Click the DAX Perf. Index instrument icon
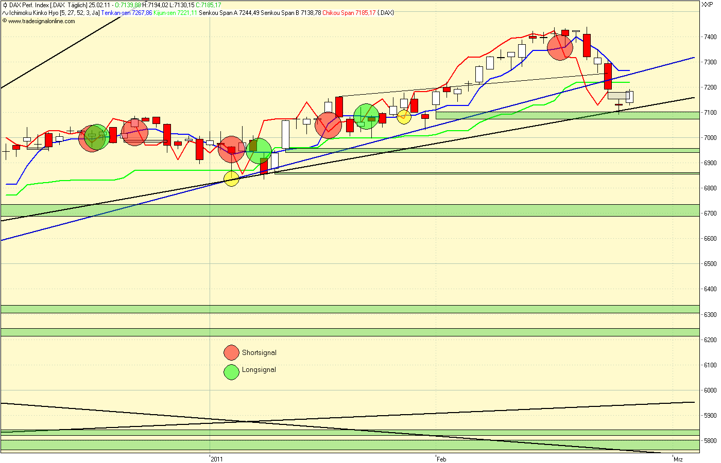The width and height of the screenshot is (721, 463). (x=6, y=5)
